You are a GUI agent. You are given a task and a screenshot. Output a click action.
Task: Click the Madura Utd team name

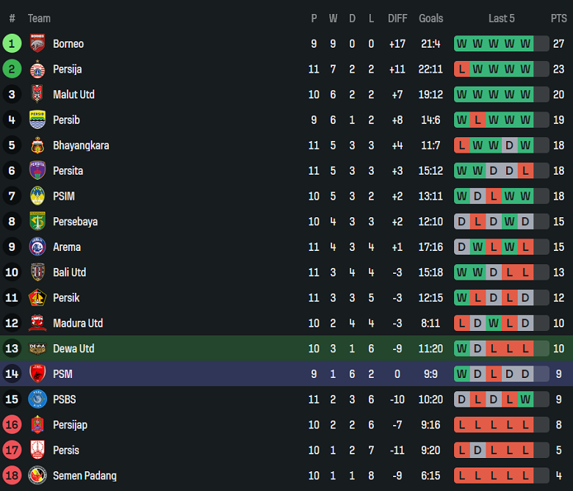click(x=78, y=324)
